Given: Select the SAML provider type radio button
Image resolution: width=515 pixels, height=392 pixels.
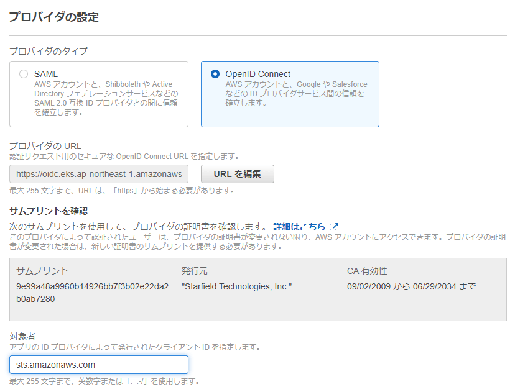Looking at the screenshot, I should 24,74.
